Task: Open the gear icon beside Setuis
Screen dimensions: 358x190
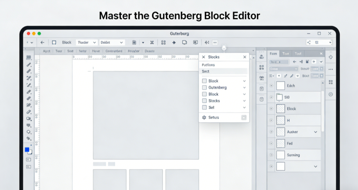Action: (204, 117)
